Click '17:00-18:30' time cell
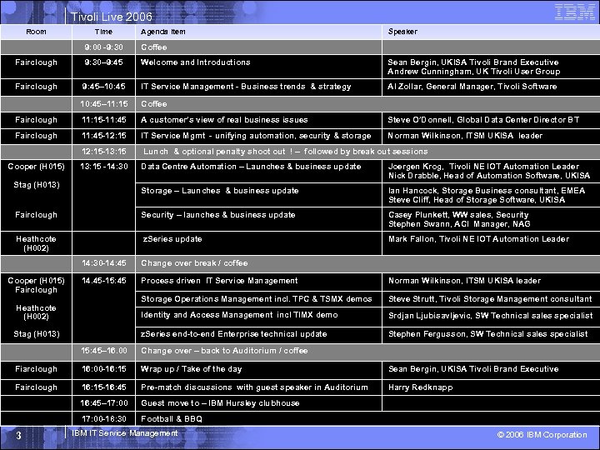This screenshot has height=450, width=600. tap(103, 419)
